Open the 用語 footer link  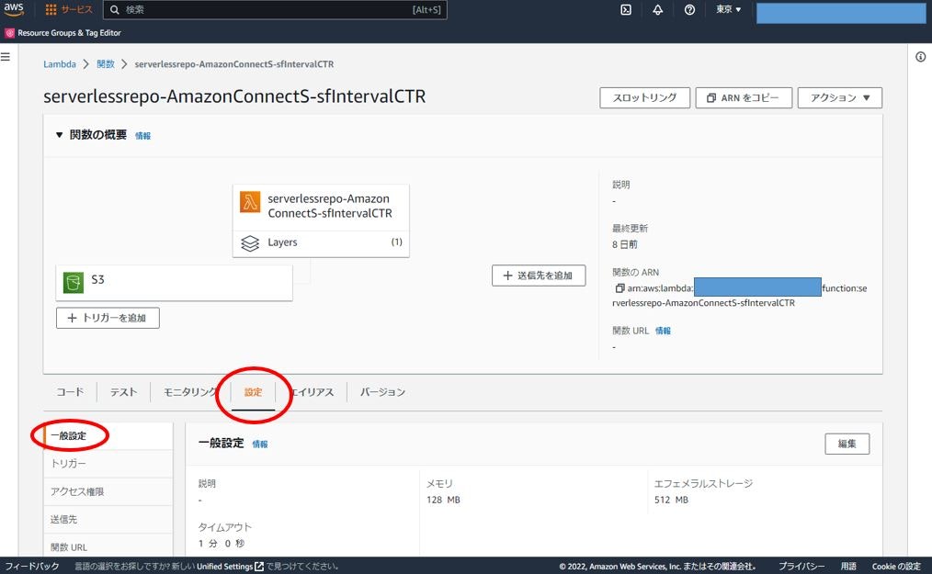click(848, 567)
